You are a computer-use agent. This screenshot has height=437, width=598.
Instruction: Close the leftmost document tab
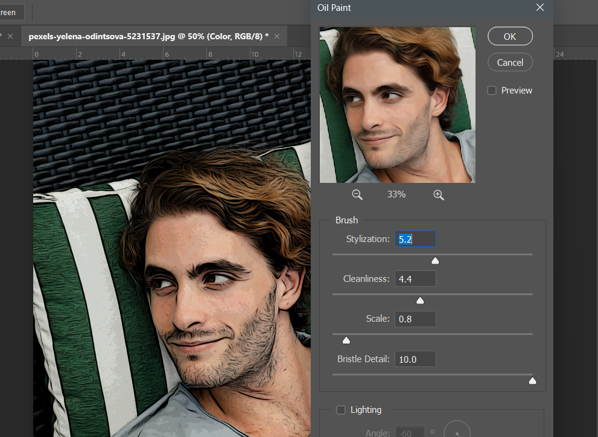10,36
